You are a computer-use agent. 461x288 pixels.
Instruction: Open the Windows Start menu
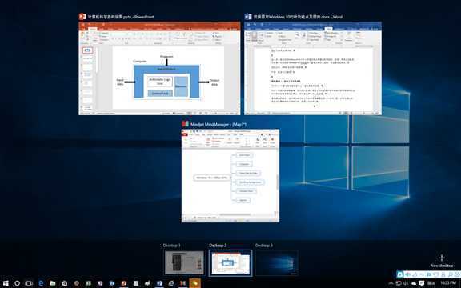[x=6, y=283]
